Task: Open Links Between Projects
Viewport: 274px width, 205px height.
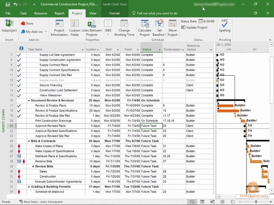Action: [x=92, y=28]
